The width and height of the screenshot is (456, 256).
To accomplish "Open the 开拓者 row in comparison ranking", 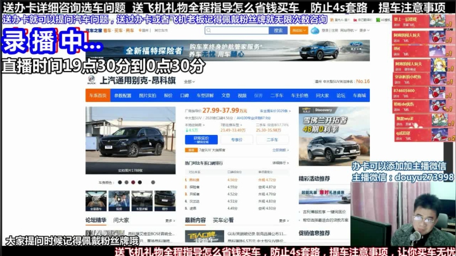I will 237,194.
